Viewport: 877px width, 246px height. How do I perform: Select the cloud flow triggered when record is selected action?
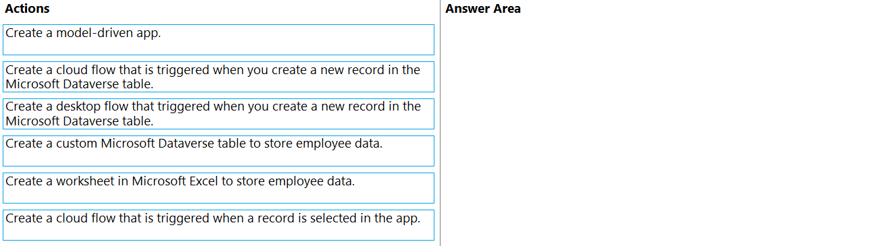click(x=218, y=225)
